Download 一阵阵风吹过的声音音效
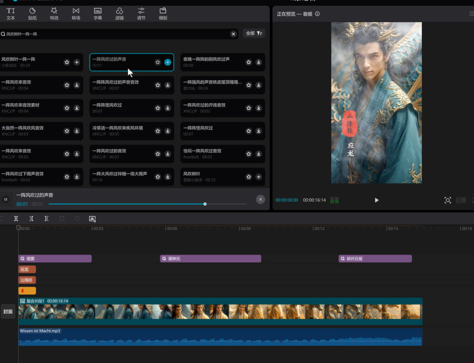The height and width of the screenshot is (363, 474). pos(168,85)
